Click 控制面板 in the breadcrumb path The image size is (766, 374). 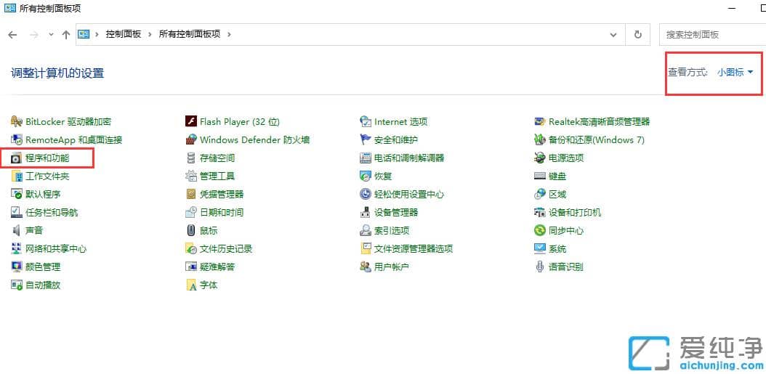point(124,34)
